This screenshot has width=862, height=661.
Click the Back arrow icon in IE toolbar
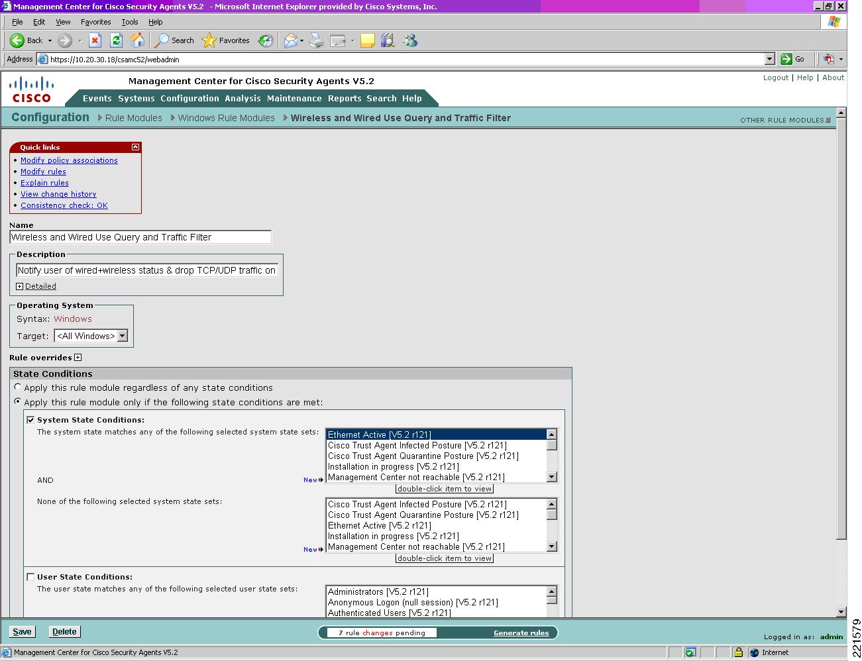click(17, 40)
